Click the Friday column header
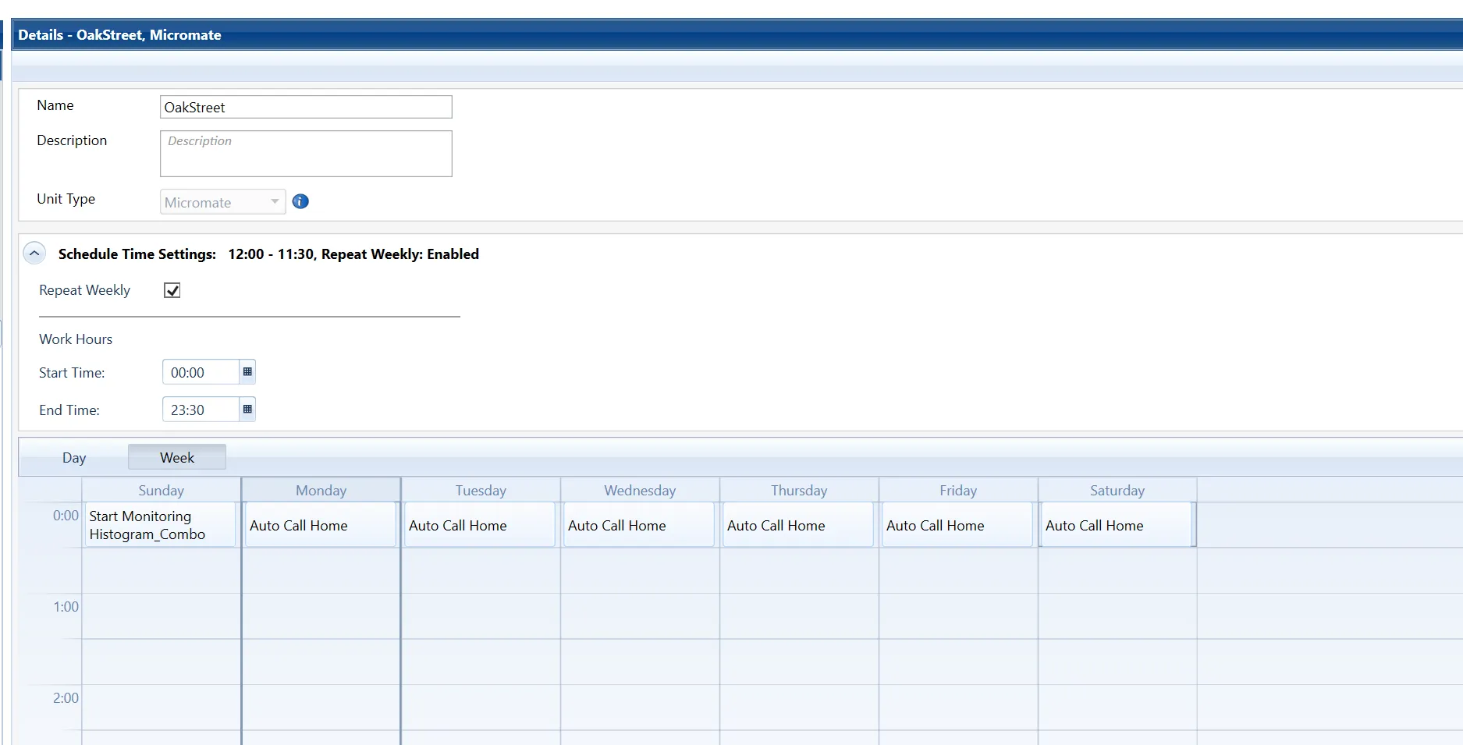 coord(958,490)
